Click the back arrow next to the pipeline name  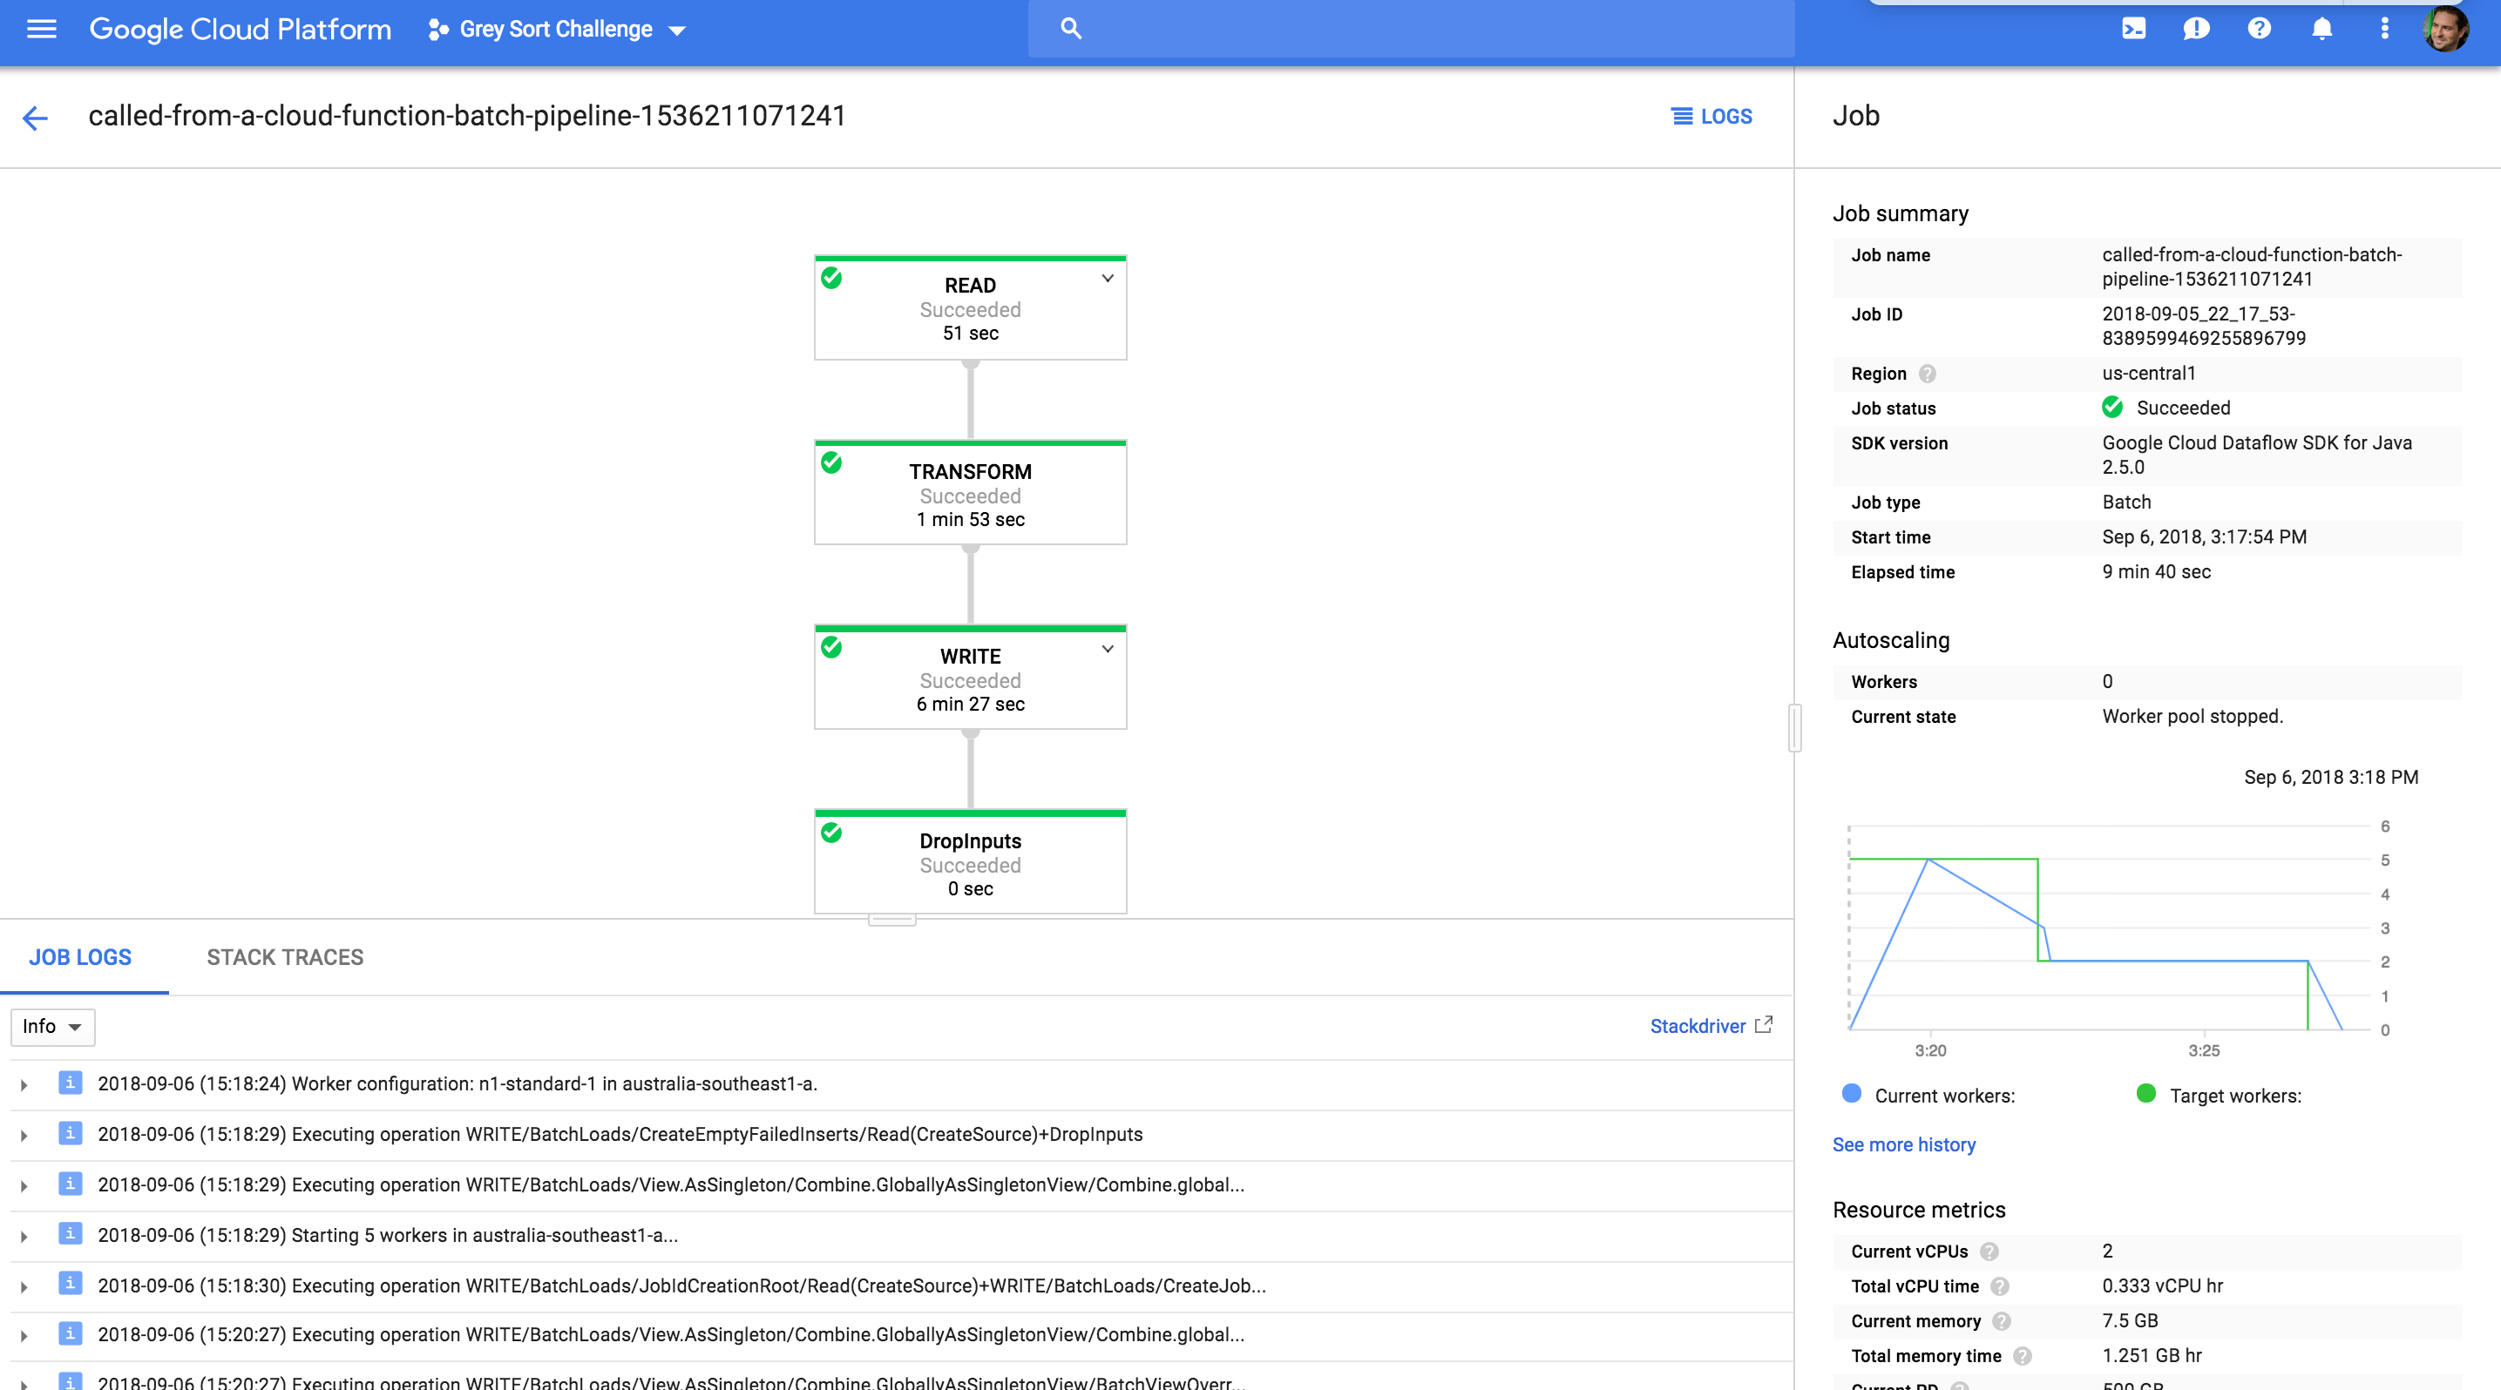tap(35, 118)
